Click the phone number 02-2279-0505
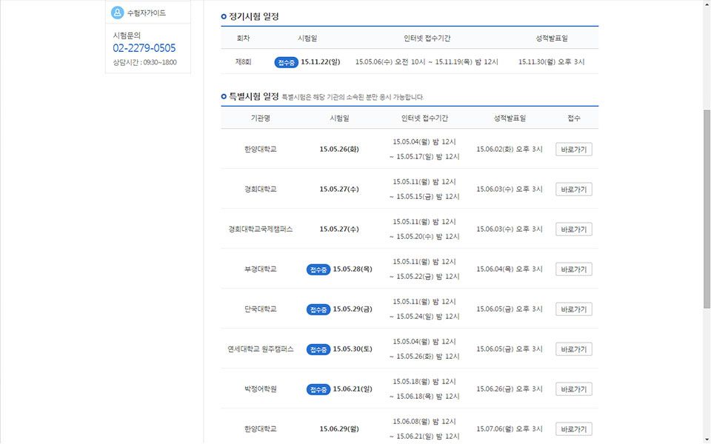 144,48
